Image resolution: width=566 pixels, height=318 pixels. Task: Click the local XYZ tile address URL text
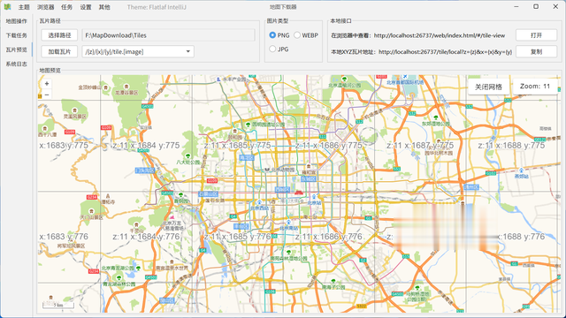[445, 52]
